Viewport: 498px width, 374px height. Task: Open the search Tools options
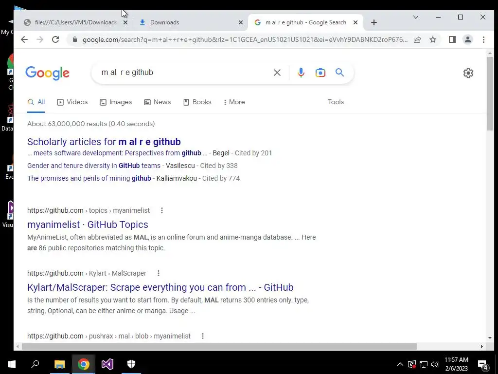(336, 102)
